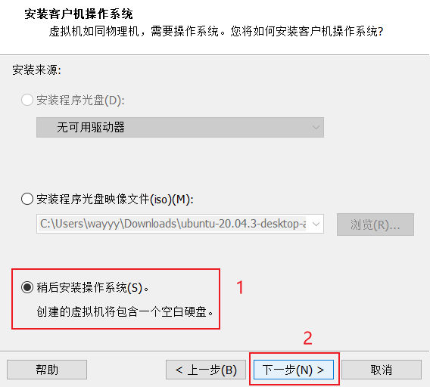Select the 安装程序光盘映像文件(iso)(M) radio button

pos(27,199)
